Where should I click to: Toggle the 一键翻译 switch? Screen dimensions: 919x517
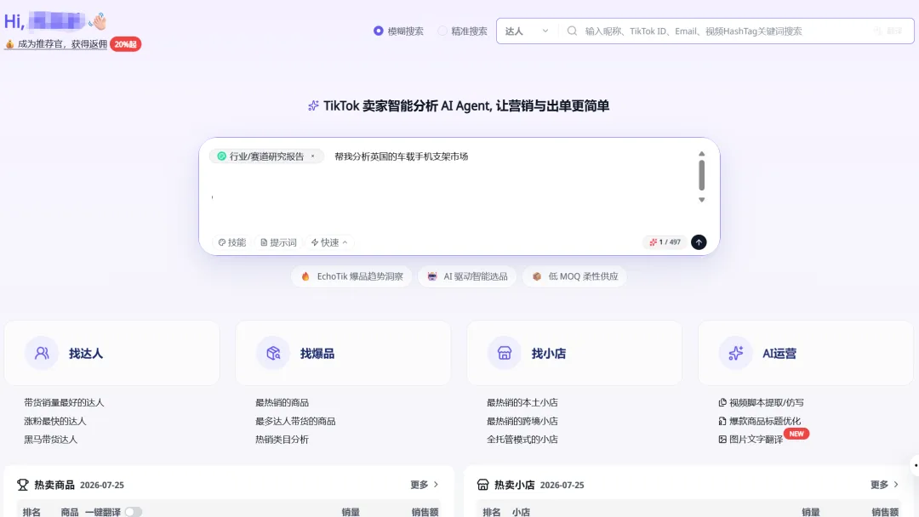point(133,512)
